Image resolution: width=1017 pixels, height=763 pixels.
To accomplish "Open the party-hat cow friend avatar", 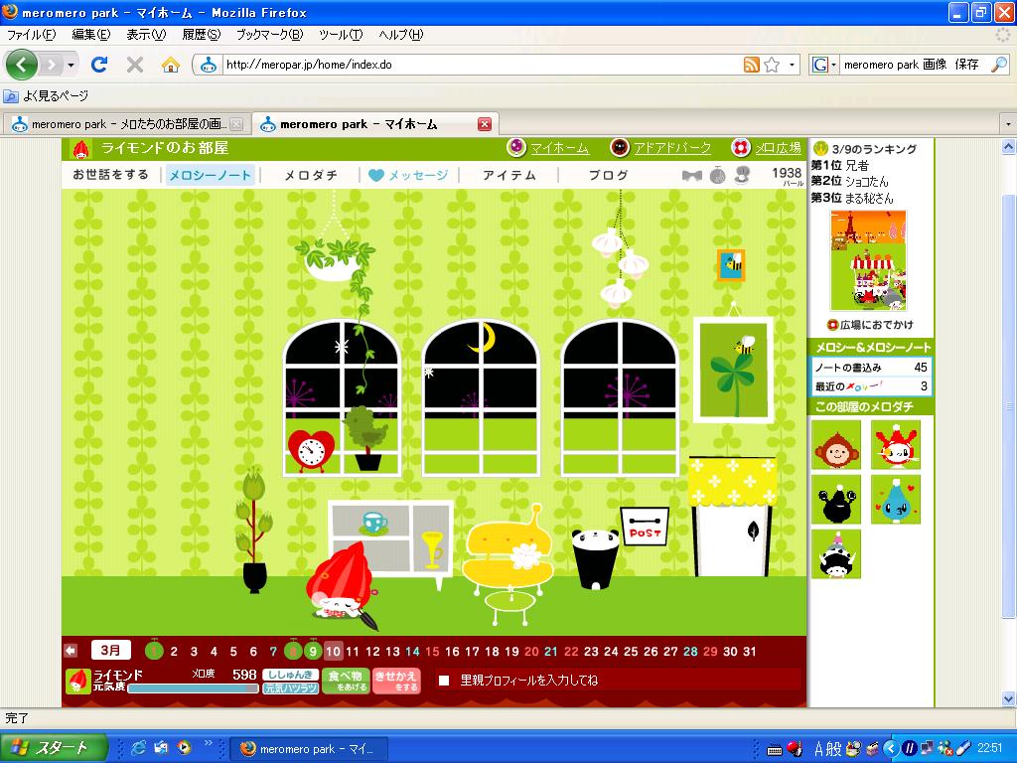I will [x=836, y=554].
